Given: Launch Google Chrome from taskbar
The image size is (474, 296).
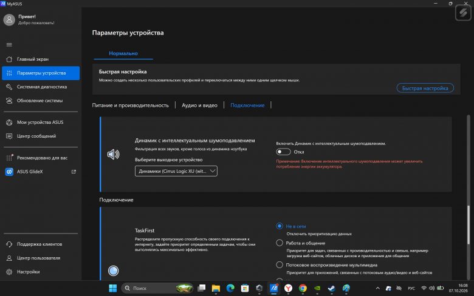Looking at the screenshot, I should [x=303, y=288].
